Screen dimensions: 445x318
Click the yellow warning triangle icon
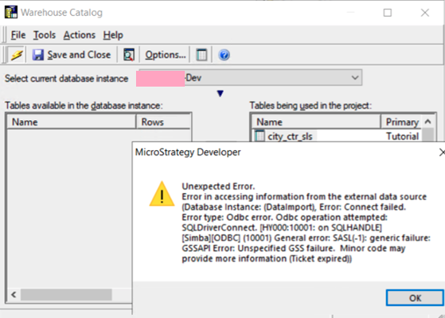[x=162, y=194]
